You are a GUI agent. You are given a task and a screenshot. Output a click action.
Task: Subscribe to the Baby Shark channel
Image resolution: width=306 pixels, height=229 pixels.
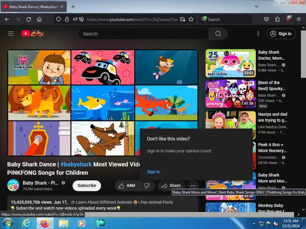point(87,185)
